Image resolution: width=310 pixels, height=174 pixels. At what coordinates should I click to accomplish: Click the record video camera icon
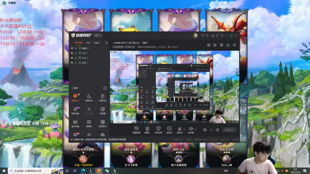point(205,130)
